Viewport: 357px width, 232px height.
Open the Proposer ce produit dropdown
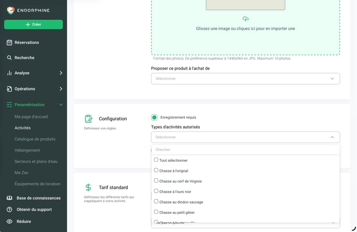pos(246,79)
